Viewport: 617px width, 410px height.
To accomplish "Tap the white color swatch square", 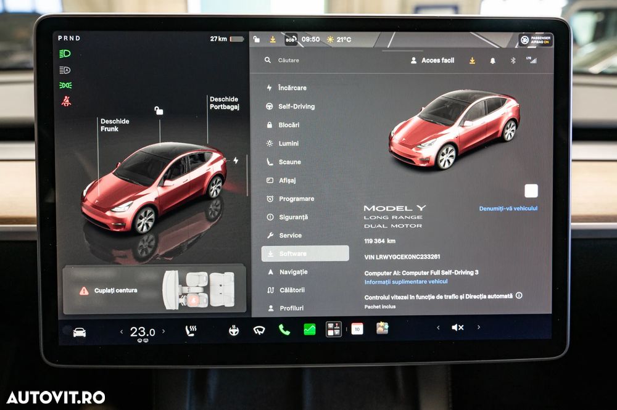I will click(531, 191).
